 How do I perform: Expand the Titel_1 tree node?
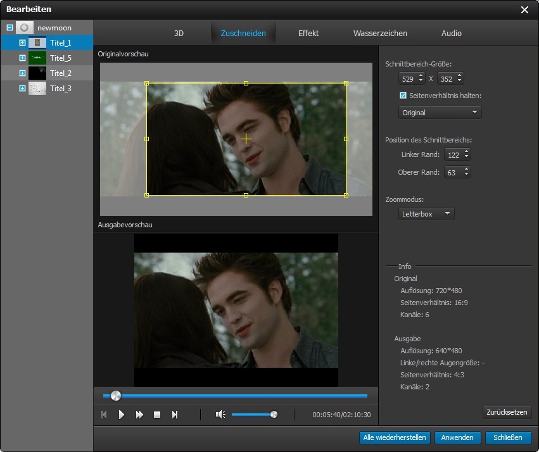[x=22, y=42]
